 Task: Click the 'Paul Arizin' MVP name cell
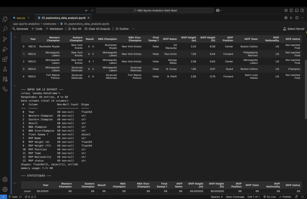pos(170,54)
